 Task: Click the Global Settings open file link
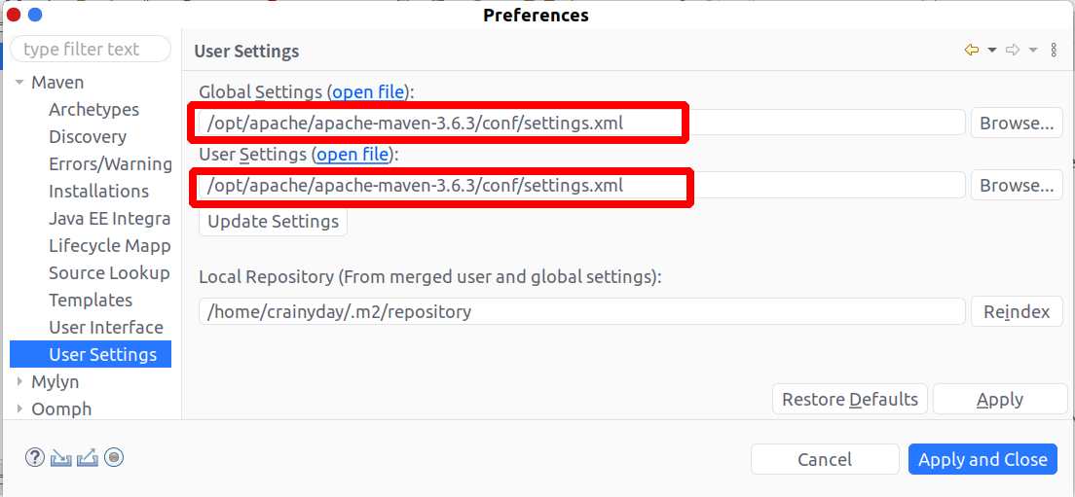click(x=368, y=92)
